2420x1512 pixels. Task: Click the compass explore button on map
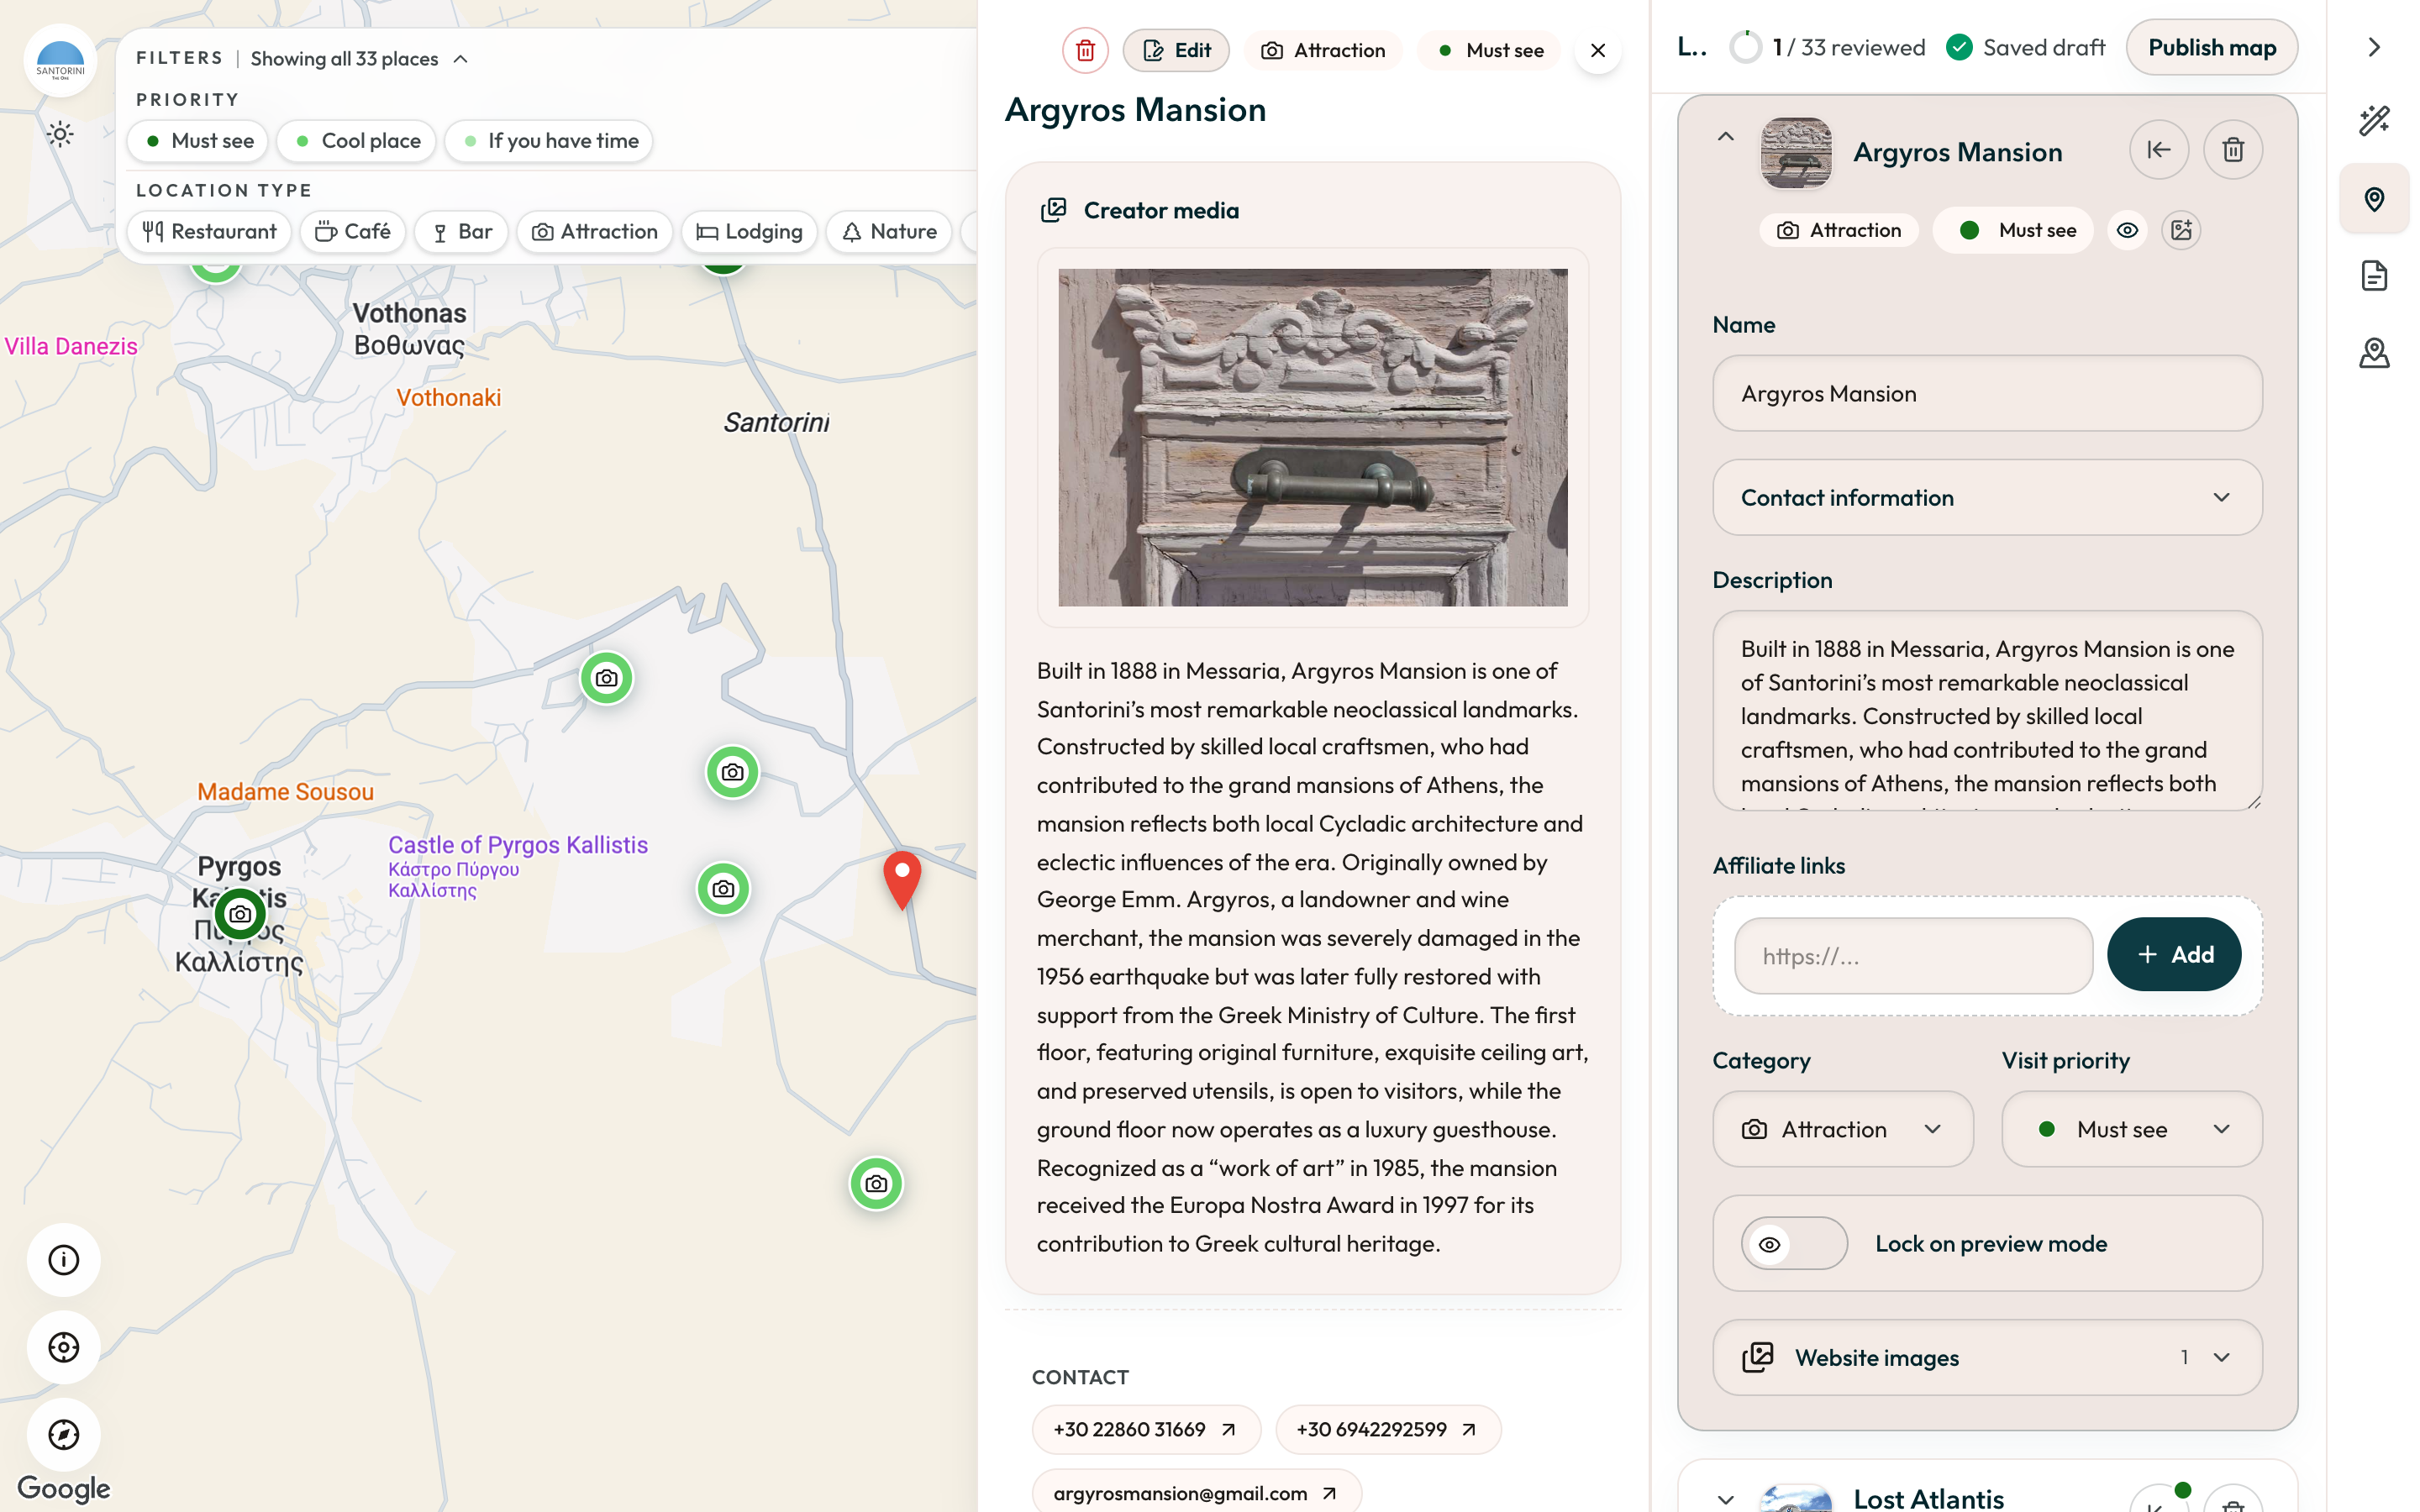coord(63,1434)
